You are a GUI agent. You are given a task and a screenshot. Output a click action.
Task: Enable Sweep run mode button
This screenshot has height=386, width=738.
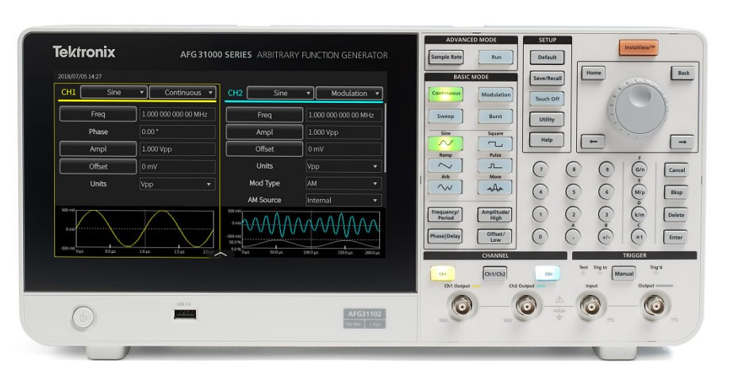(x=445, y=117)
